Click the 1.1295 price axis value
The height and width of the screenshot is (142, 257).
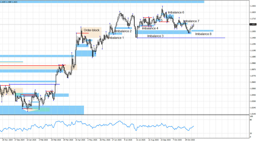pyautogui.click(x=253, y=44)
